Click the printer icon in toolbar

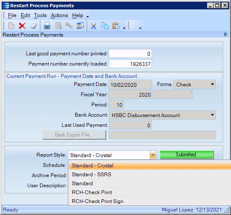(47, 26)
